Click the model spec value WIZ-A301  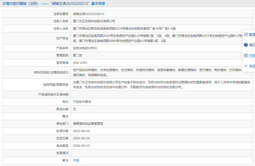(80, 63)
